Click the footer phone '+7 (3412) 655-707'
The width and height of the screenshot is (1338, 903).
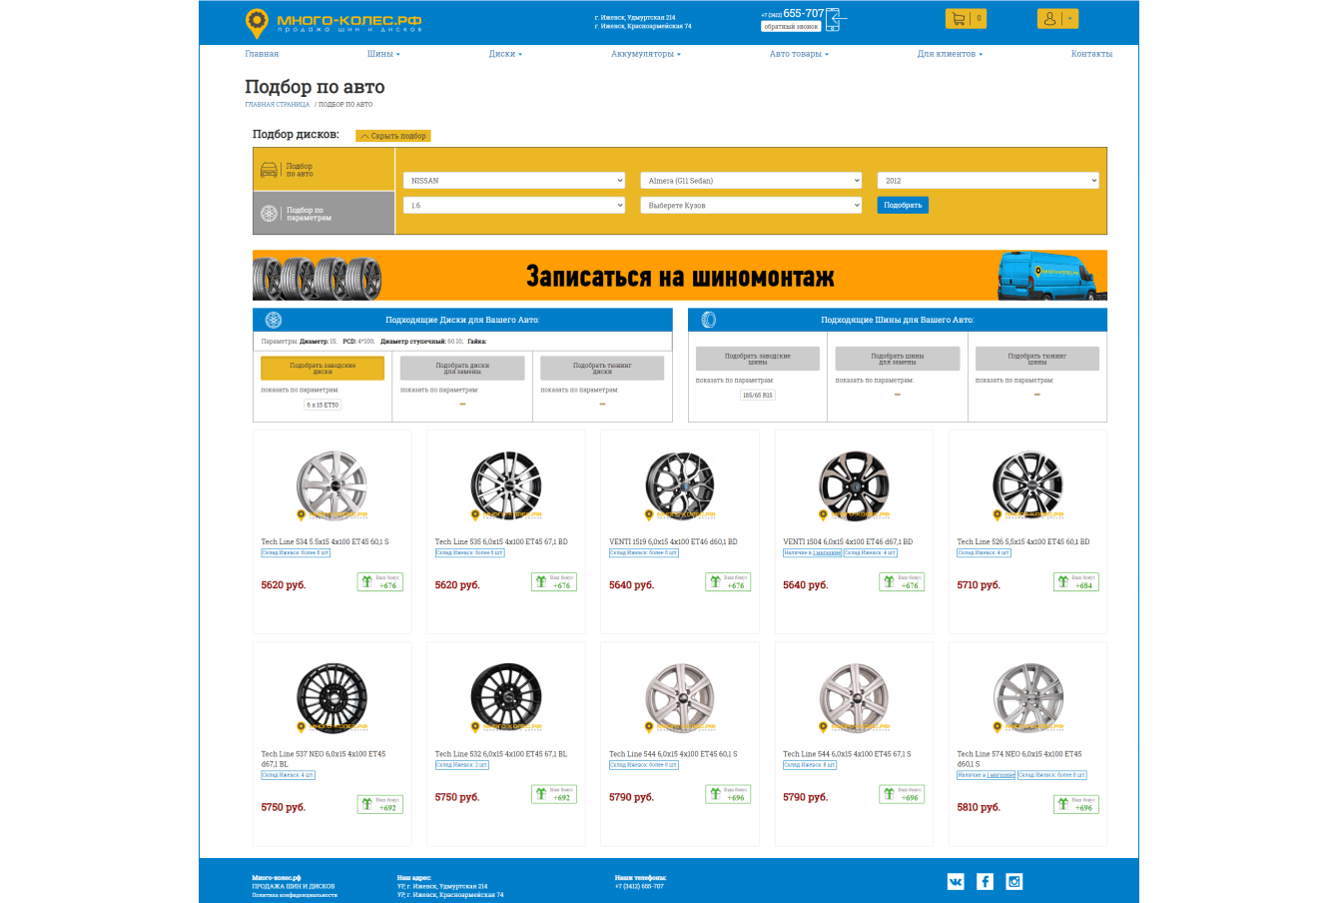pyautogui.click(x=639, y=886)
